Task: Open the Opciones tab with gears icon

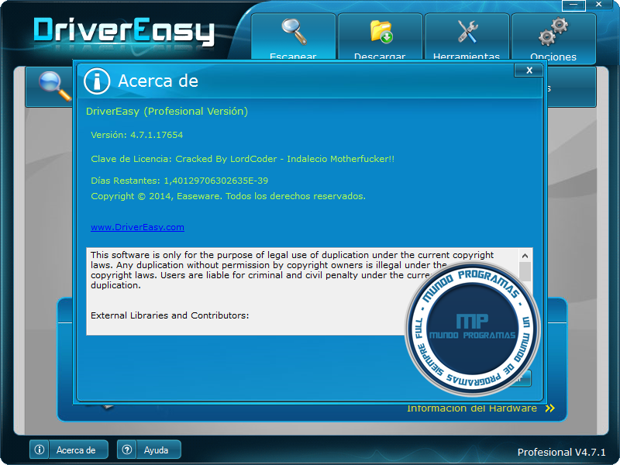Action: pos(553,38)
